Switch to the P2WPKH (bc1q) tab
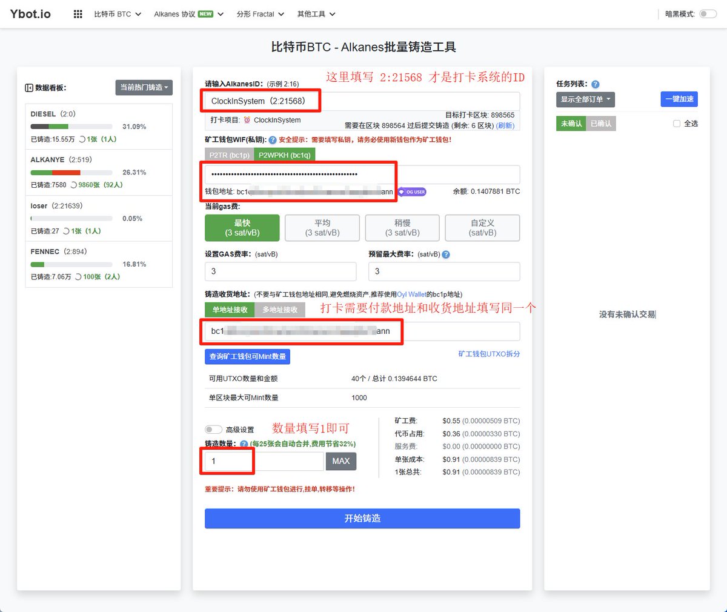Screen dimensions: 727x612 (285, 155)
